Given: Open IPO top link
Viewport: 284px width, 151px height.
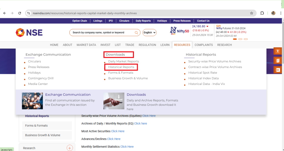Looking at the screenshot, I should (x=111, y=21).
